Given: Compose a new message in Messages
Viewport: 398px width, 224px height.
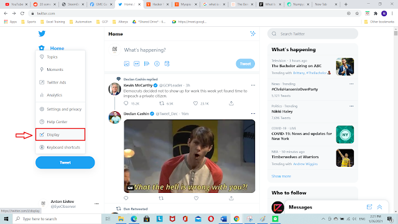Looking at the screenshot, I should tap(369, 207).
